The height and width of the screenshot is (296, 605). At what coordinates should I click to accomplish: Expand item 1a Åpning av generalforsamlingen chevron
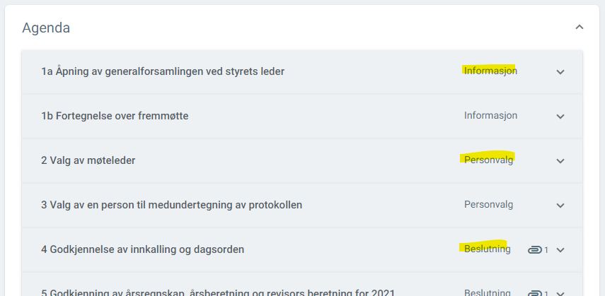[560, 71]
